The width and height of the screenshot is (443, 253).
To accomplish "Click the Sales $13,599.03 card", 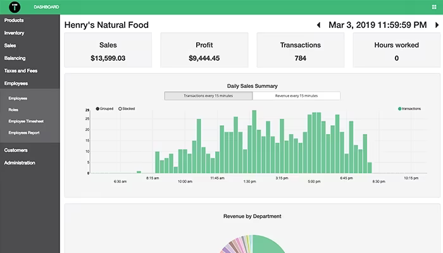I will point(108,50).
